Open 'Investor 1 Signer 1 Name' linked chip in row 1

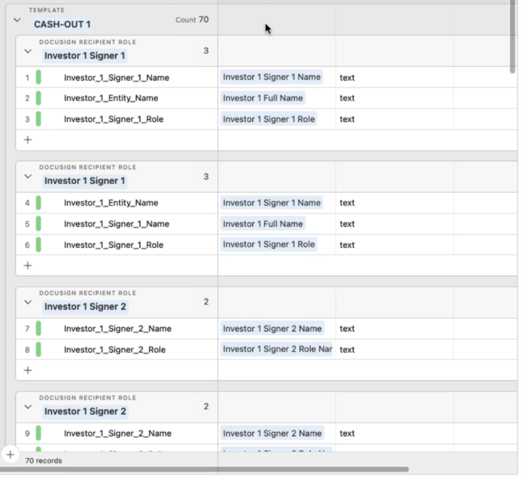(x=272, y=77)
